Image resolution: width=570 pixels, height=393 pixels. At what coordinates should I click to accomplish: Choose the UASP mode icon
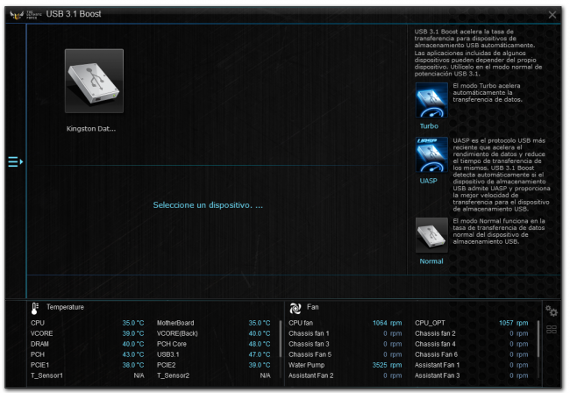pos(431,154)
